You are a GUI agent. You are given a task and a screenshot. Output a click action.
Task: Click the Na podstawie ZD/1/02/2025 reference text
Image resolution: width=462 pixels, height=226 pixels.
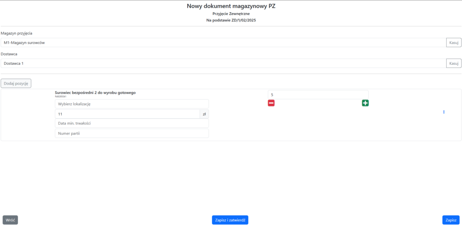[x=231, y=20]
